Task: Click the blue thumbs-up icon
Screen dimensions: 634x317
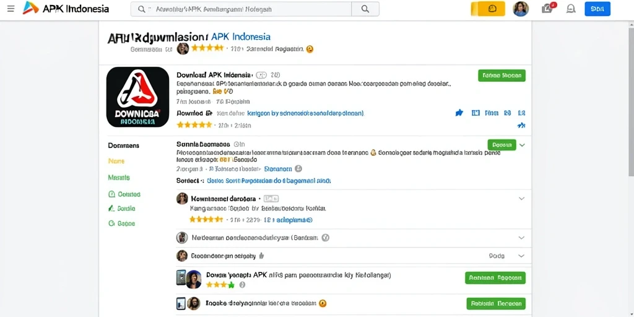Action: click(x=459, y=113)
